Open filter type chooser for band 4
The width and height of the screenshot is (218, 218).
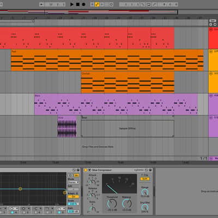pyautogui.click(x=14, y=208)
